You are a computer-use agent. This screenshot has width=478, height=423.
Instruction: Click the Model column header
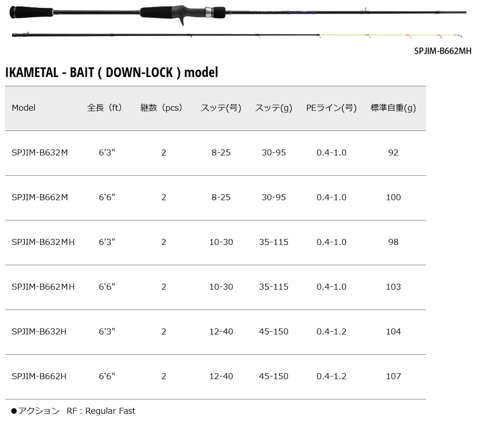tap(24, 107)
